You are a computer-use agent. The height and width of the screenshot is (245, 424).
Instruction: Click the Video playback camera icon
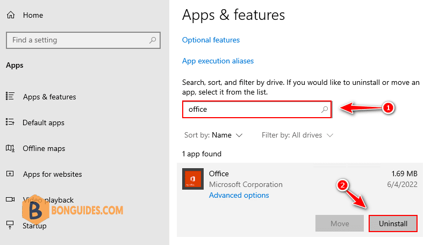[x=10, y=199]
